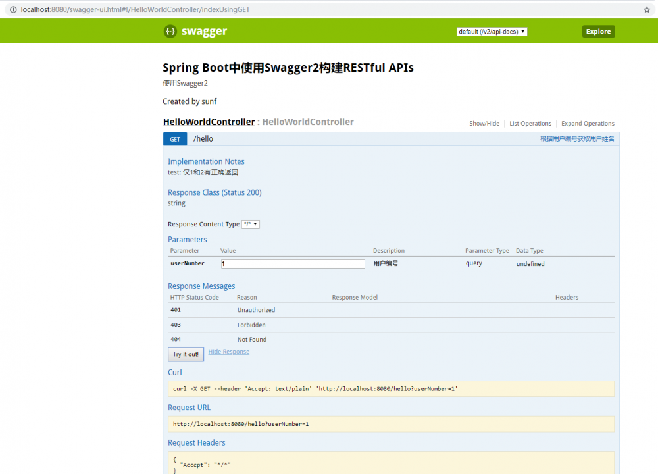658x474 pixels.
Task: Click the Unauthorized reason text
Action: tap(256, 310)
